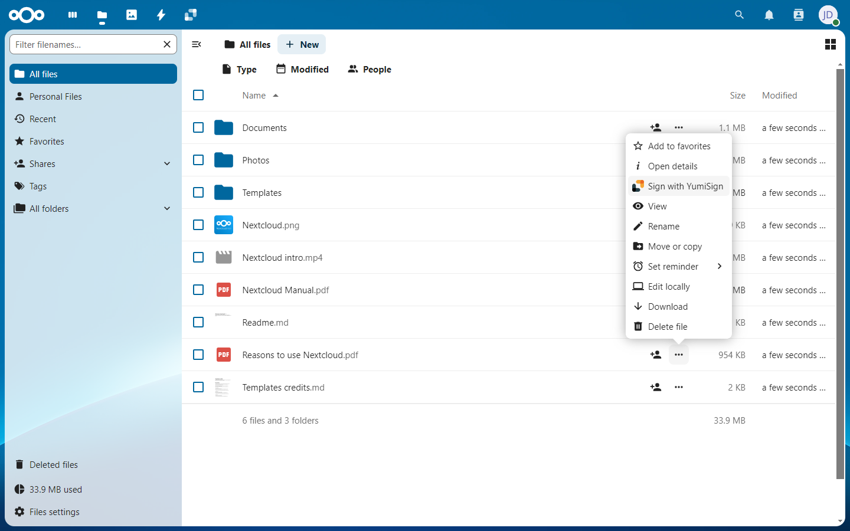Open the unified search magnifier icon

click(x=740, y=15)
